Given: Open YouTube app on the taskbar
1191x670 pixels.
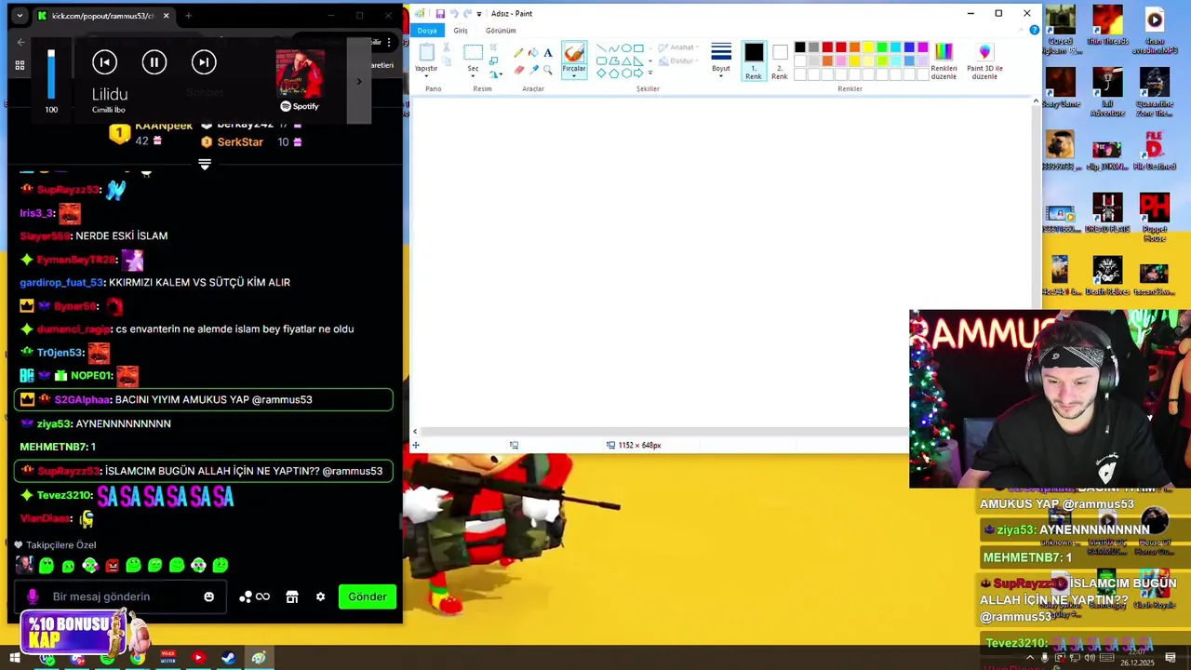Looking at the screenshot, I should point(198,658).
